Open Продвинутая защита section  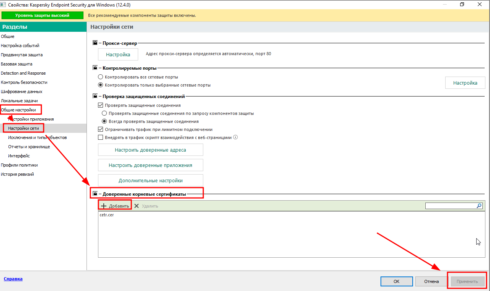22,55
